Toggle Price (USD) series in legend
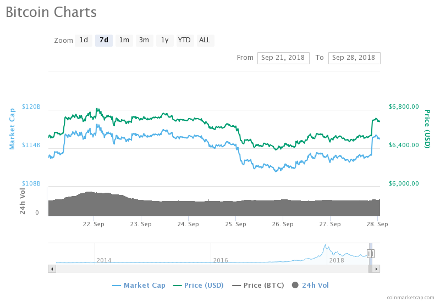Viewport: 440px width, 302px height. pos(199,286)
